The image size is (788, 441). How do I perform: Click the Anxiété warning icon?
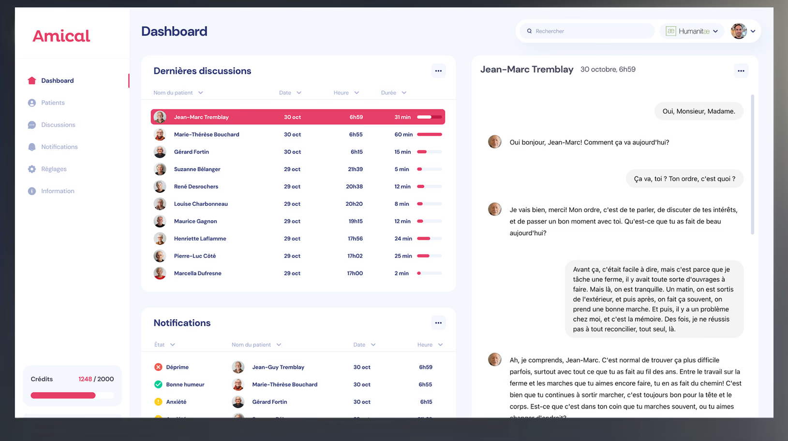(158, 401)
